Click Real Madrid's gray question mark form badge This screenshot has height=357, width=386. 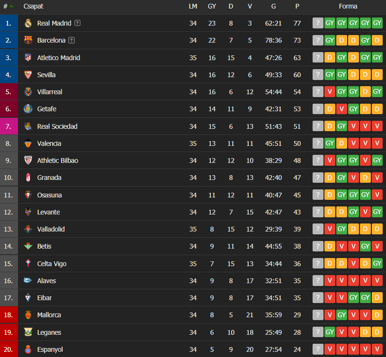pos(318,23)
